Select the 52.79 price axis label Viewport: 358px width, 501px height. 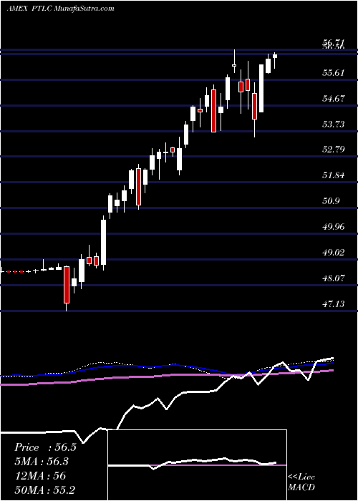point(334,149)
